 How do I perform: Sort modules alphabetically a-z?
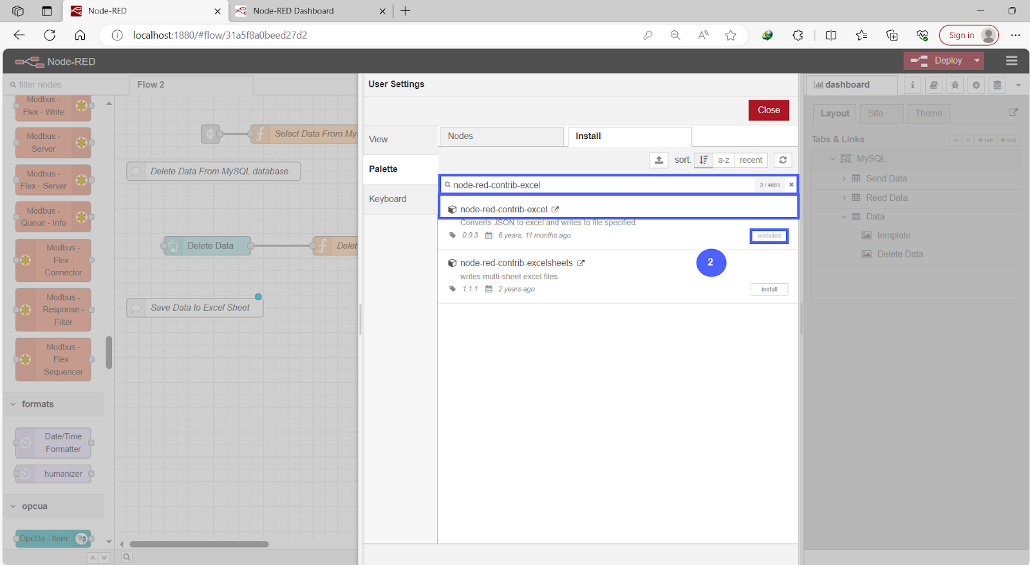click(x=724, y=160)
